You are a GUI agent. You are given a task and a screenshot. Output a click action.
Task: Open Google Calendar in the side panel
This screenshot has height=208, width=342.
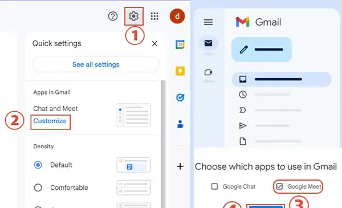[180, 44]
